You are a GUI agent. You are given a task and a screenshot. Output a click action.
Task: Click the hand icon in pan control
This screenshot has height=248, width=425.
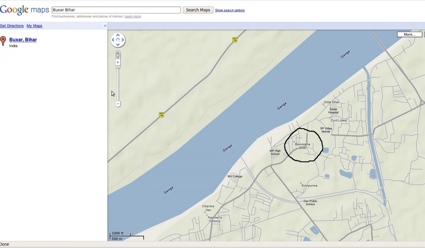pos(118,40)
